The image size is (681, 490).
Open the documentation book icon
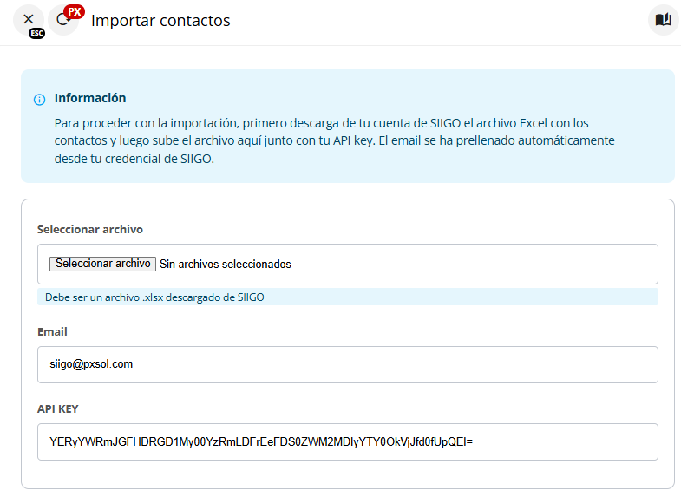663,20
